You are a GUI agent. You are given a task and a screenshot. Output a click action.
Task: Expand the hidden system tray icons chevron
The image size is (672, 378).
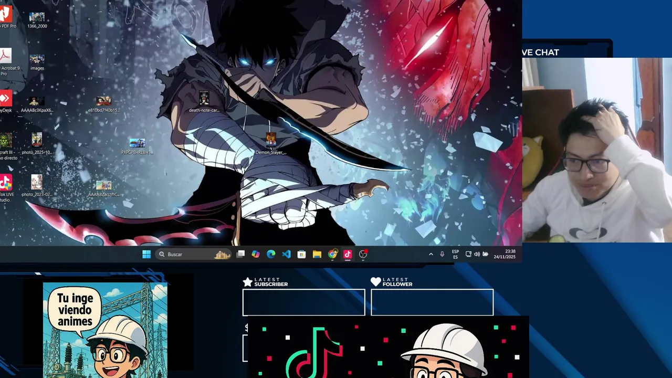[431, 254]
